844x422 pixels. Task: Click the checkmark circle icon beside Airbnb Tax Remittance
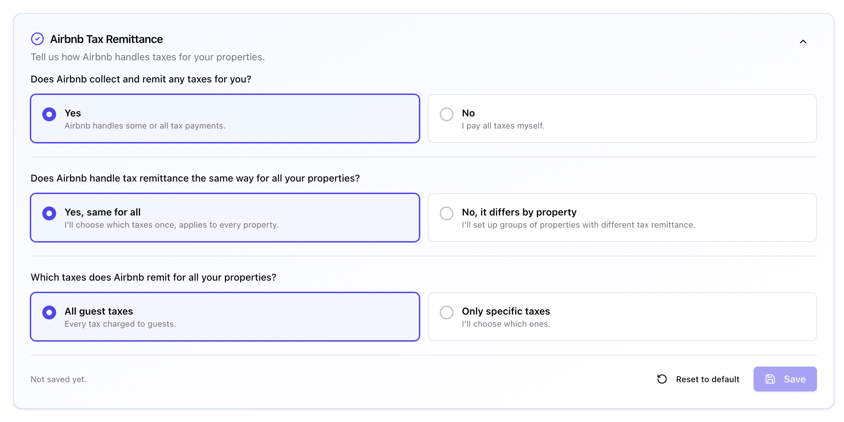pos(37,39)
